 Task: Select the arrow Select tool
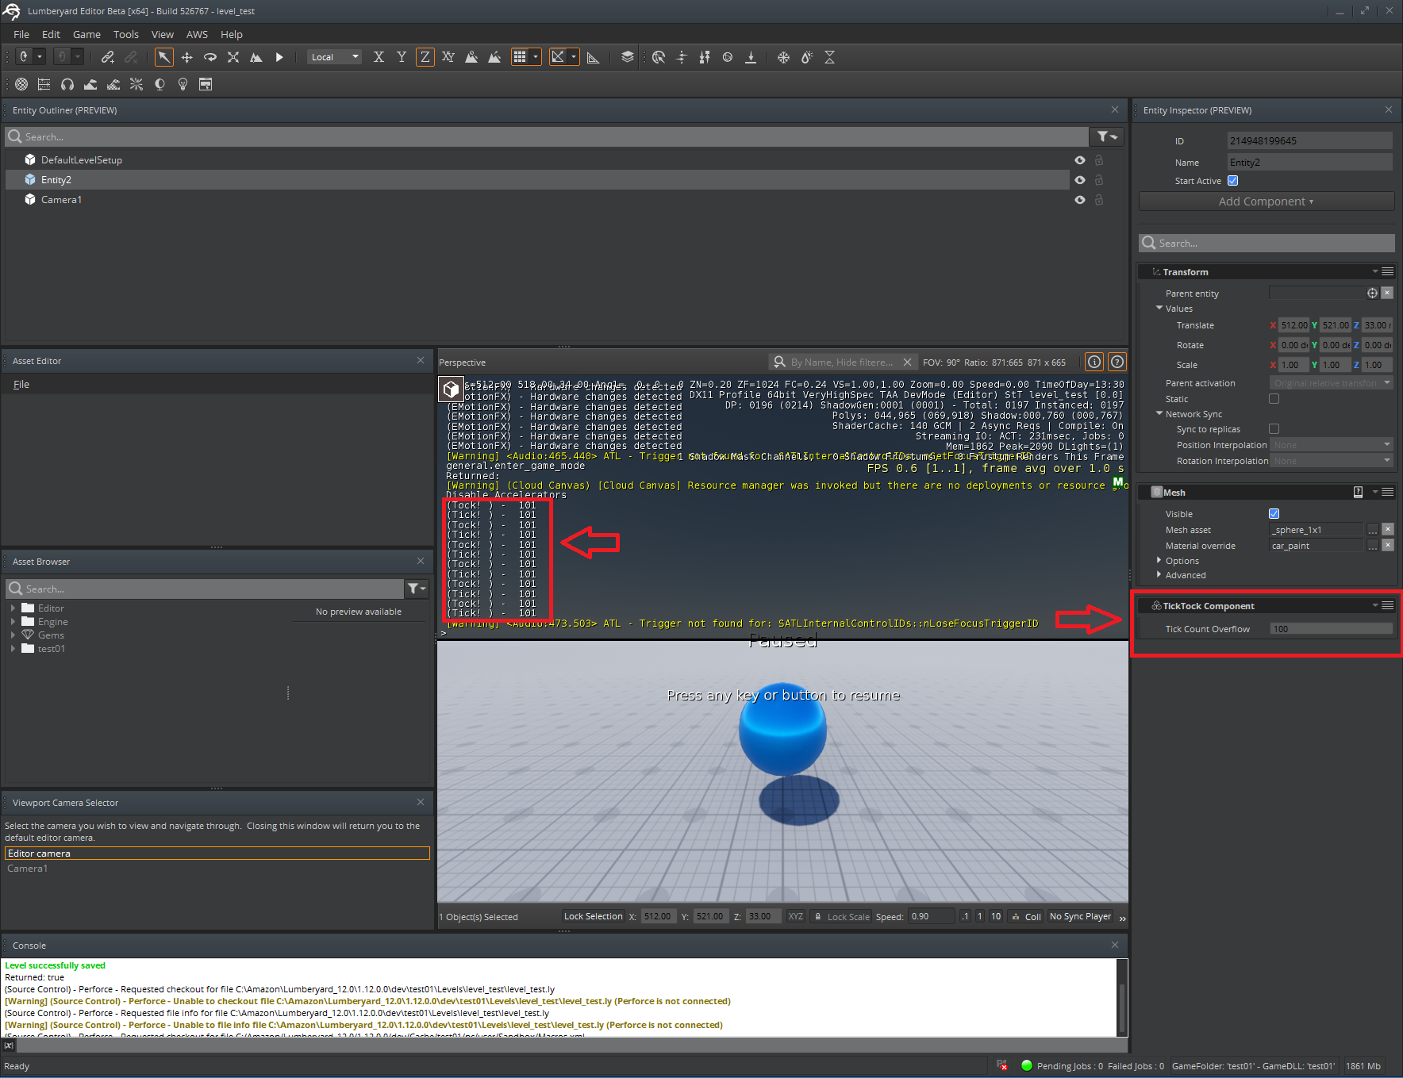click(x=163, y=57)
